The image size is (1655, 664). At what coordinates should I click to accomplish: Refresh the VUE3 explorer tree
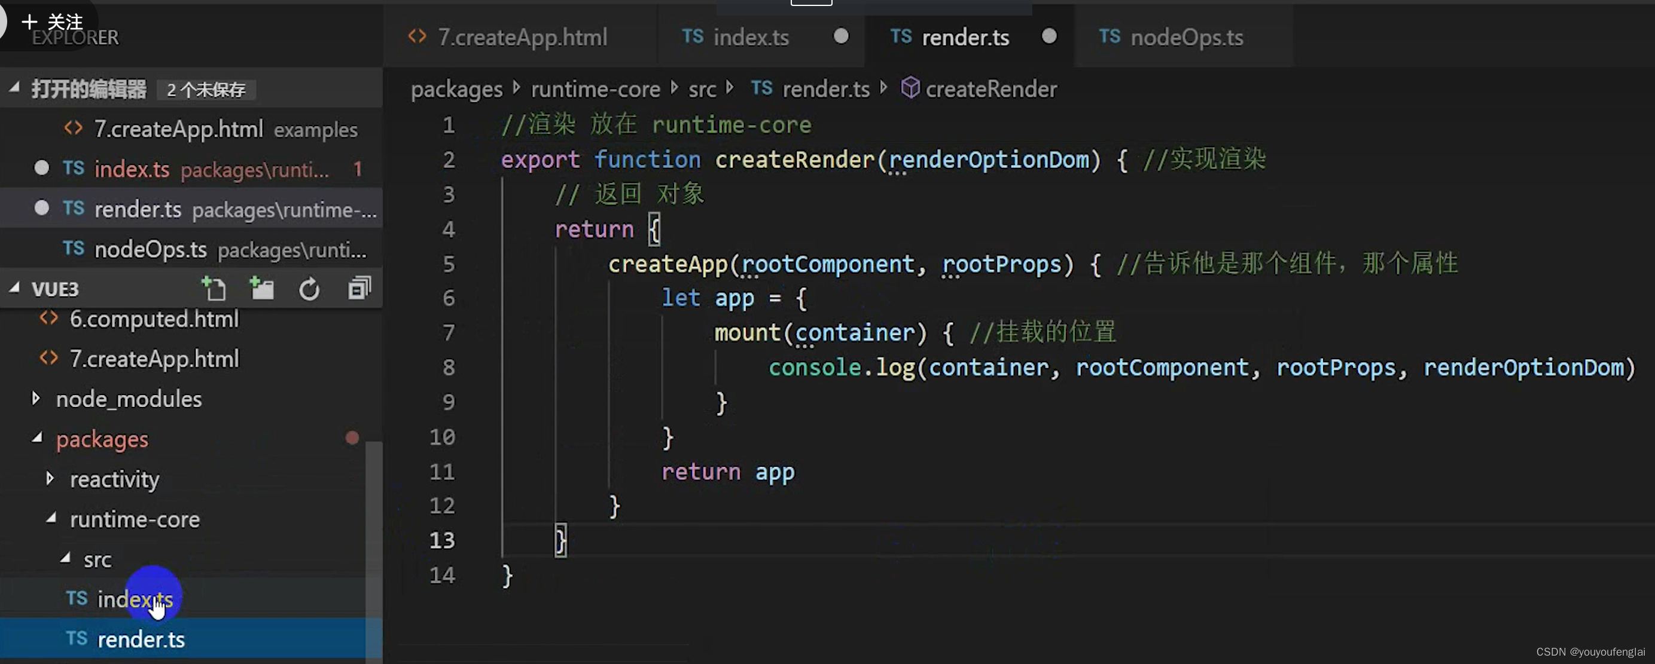[x=309, y=289]
